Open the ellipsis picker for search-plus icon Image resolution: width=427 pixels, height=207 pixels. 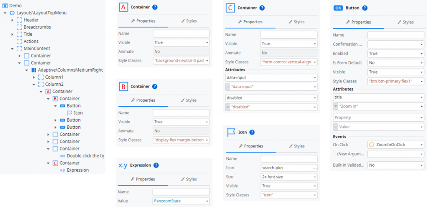[314, 168]
